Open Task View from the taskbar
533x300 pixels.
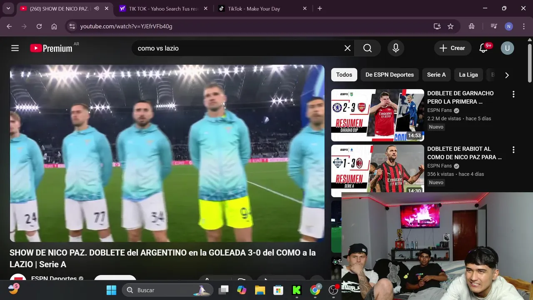[x=224, y=290]
